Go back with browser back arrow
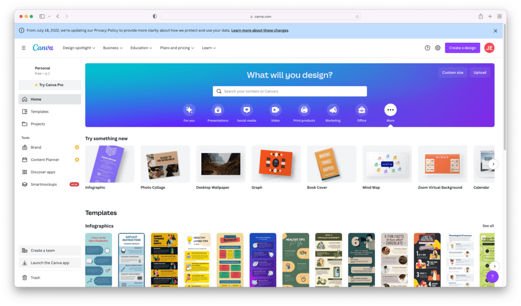Screen dimensions: 521x306 point(58,16)
